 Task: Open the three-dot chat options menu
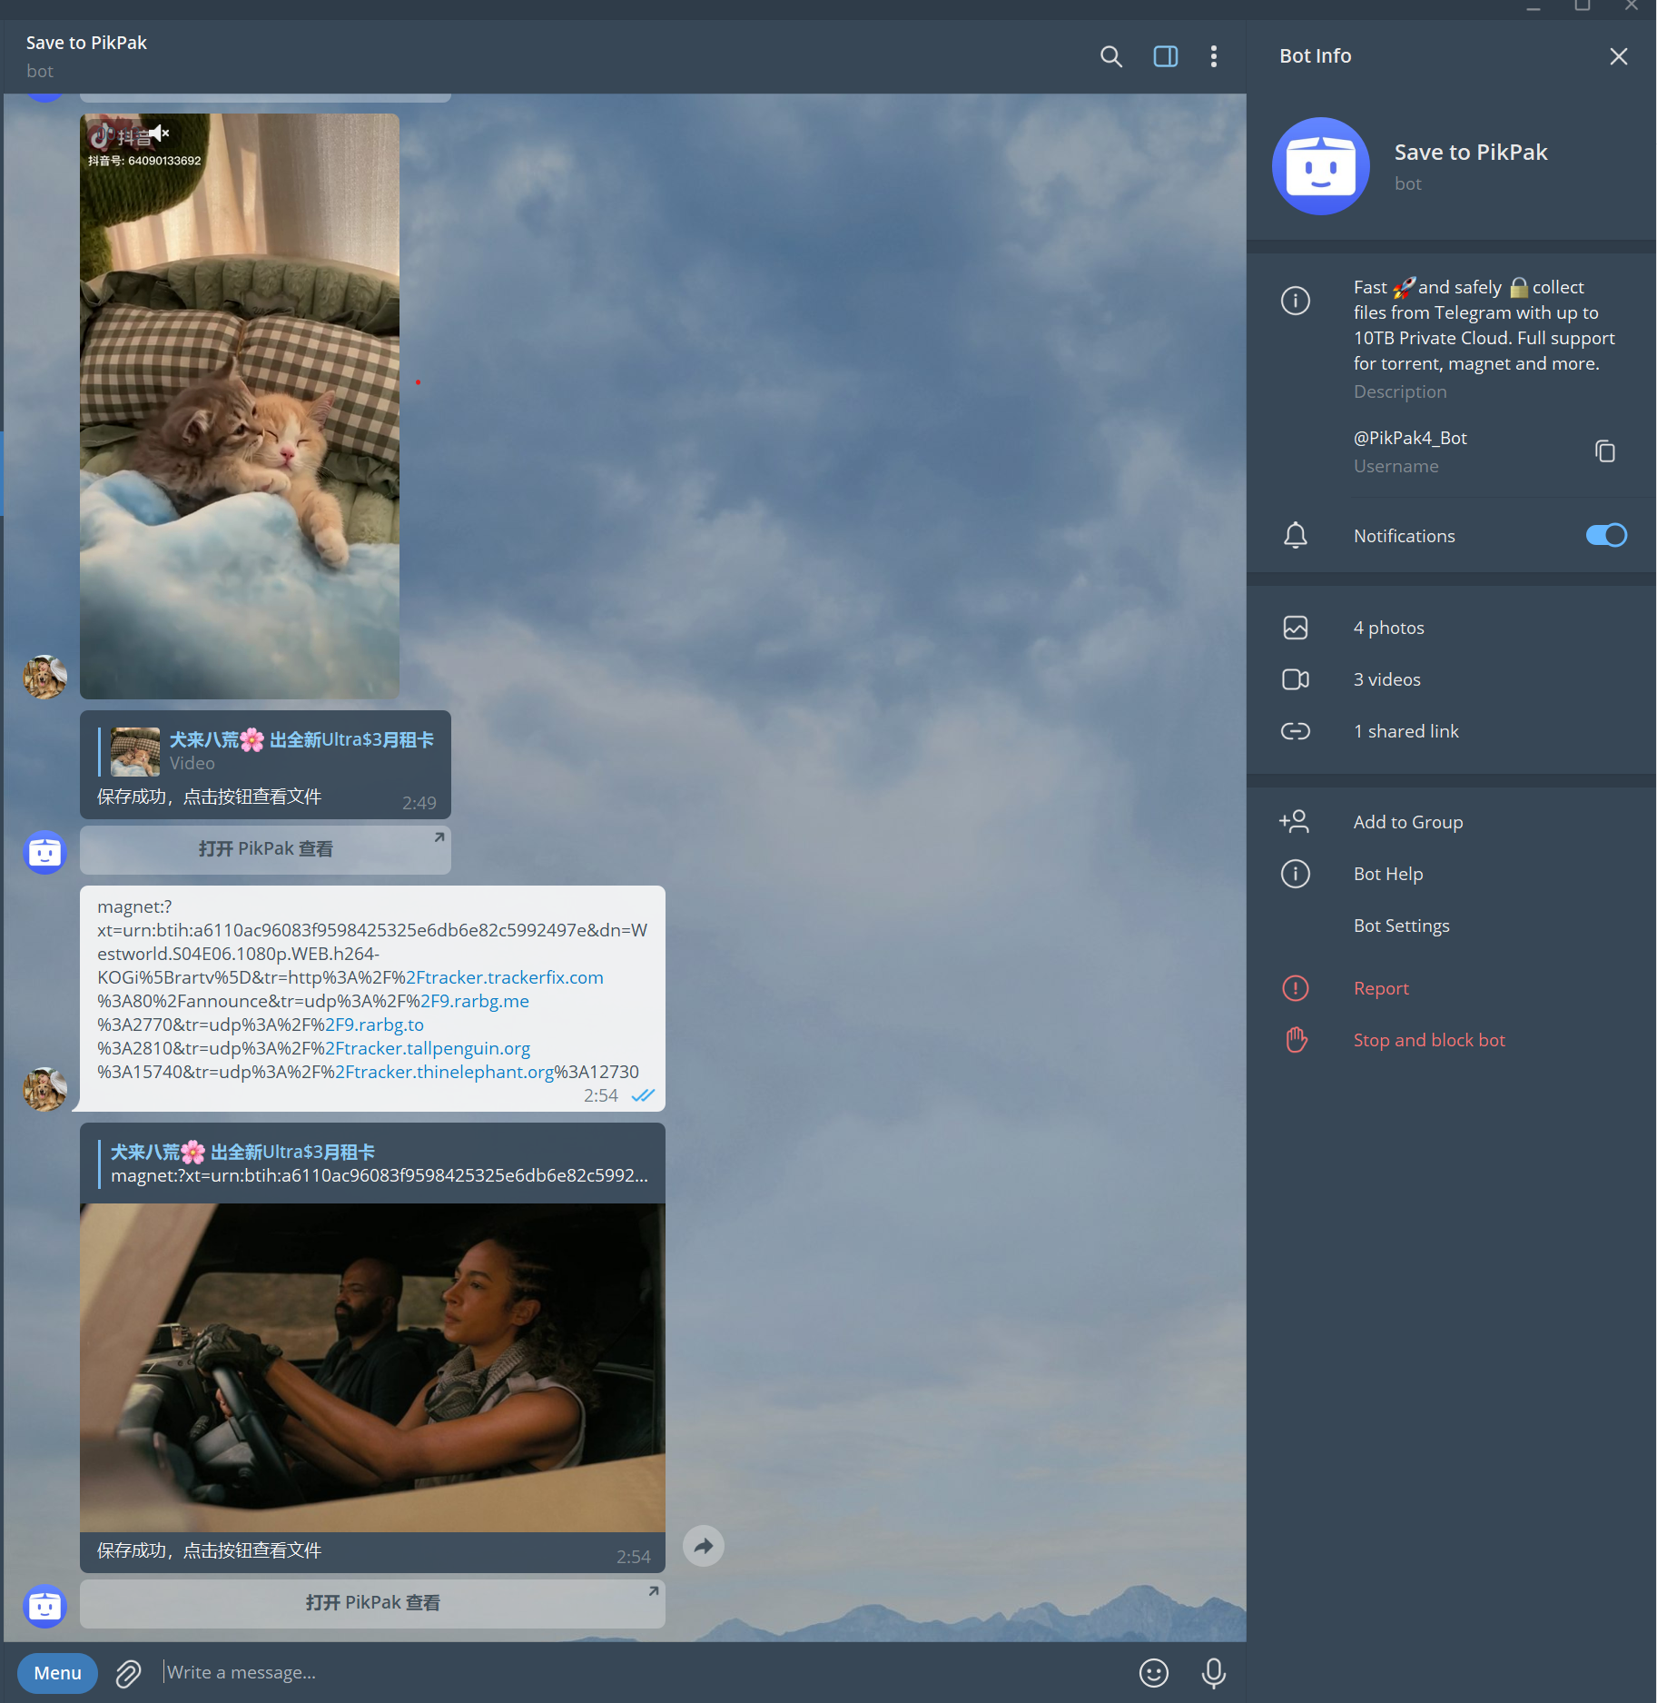point(1214,56)
